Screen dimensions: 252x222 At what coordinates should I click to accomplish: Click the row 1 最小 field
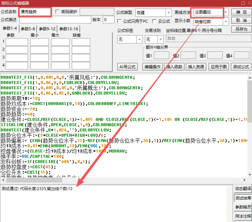click(x=40, y=42)
